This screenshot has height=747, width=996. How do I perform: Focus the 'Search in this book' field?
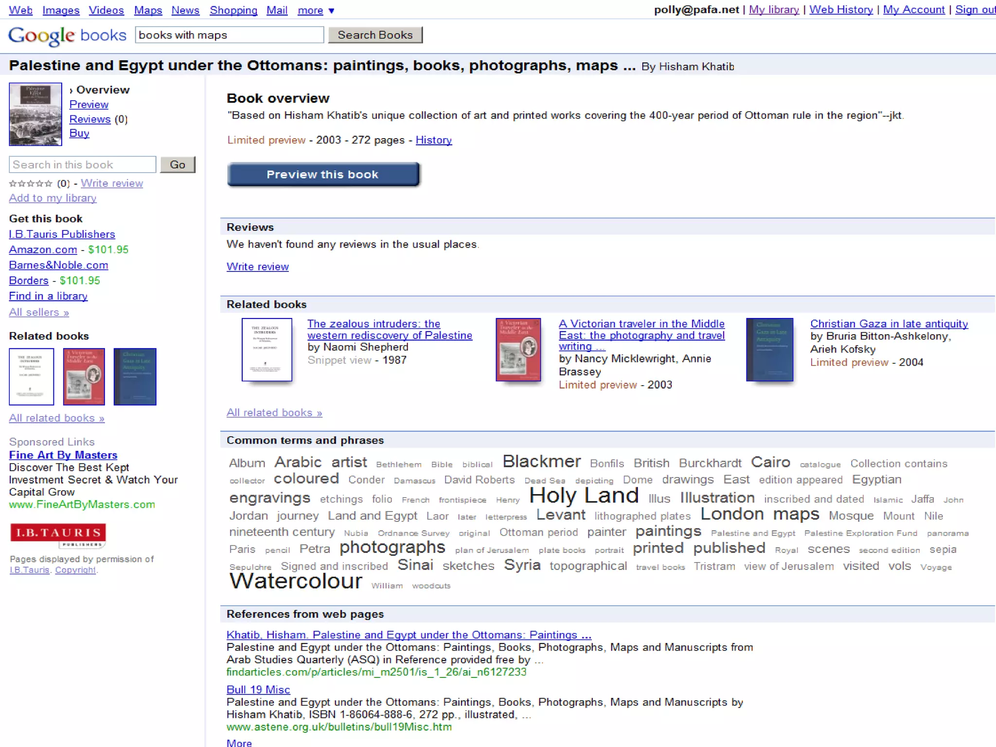coord(82,164)
